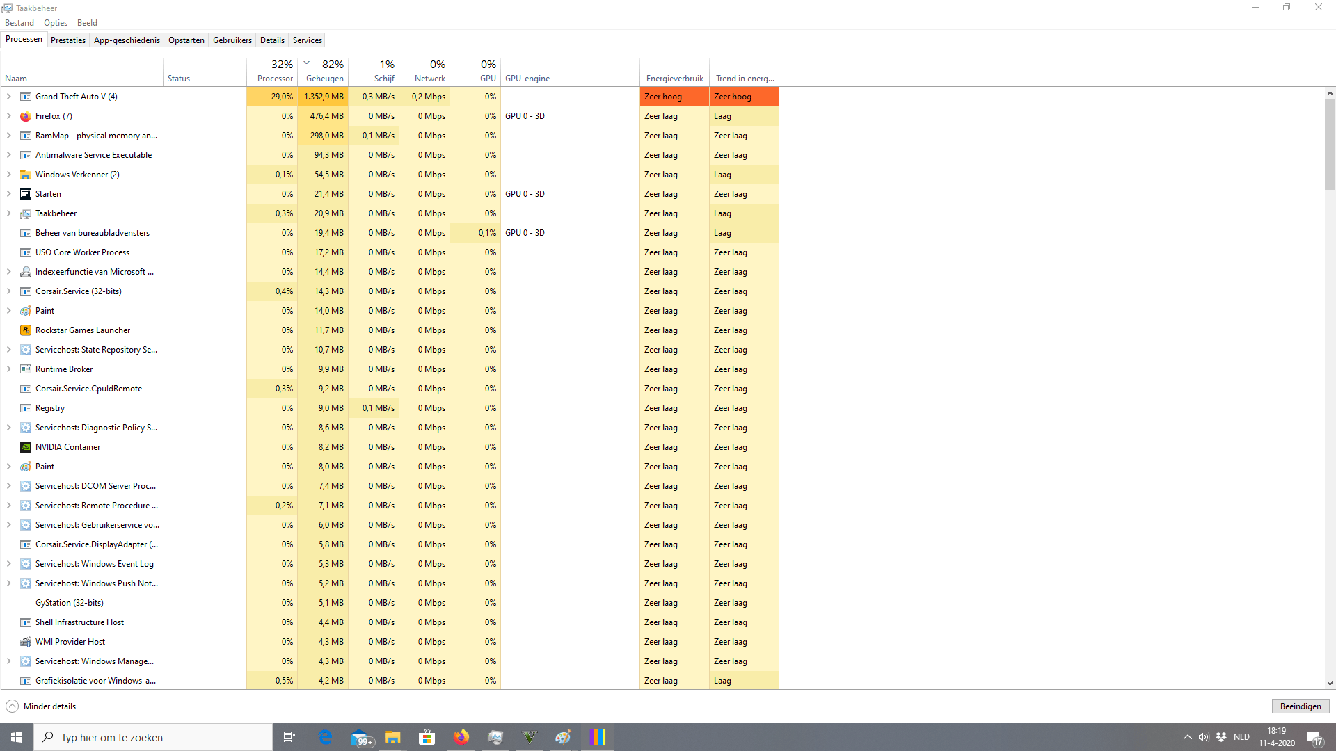Screen dimensions: 1336x751
Task: Switch to the Prestaties tab
Action: point(68,40)
